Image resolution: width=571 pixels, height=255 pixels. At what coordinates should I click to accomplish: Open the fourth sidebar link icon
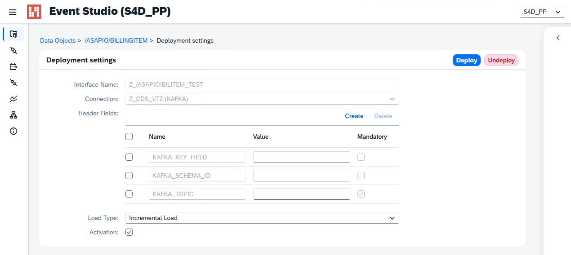point(13,83)
